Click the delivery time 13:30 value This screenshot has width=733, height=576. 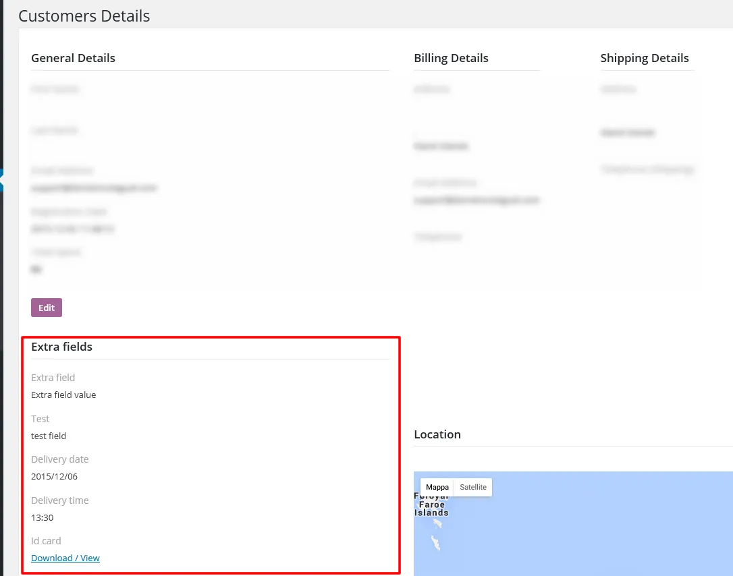coord(43,517)
